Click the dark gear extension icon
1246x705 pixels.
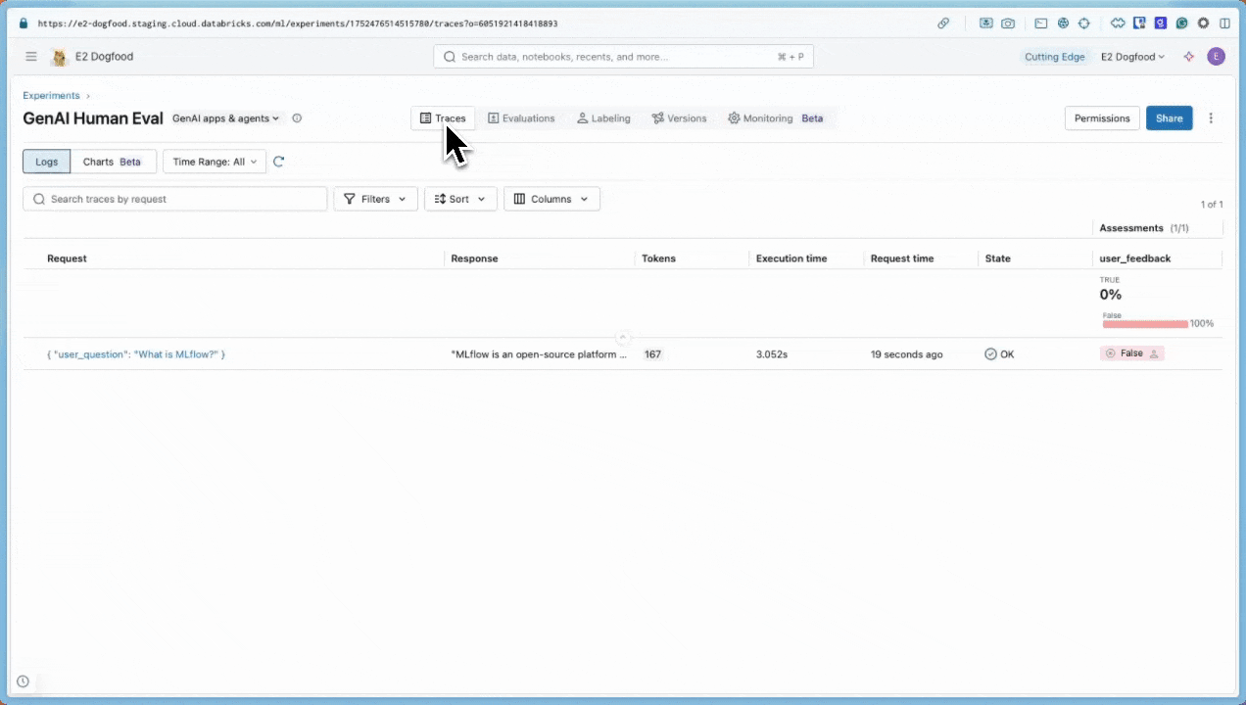[x=1203, y=23]
